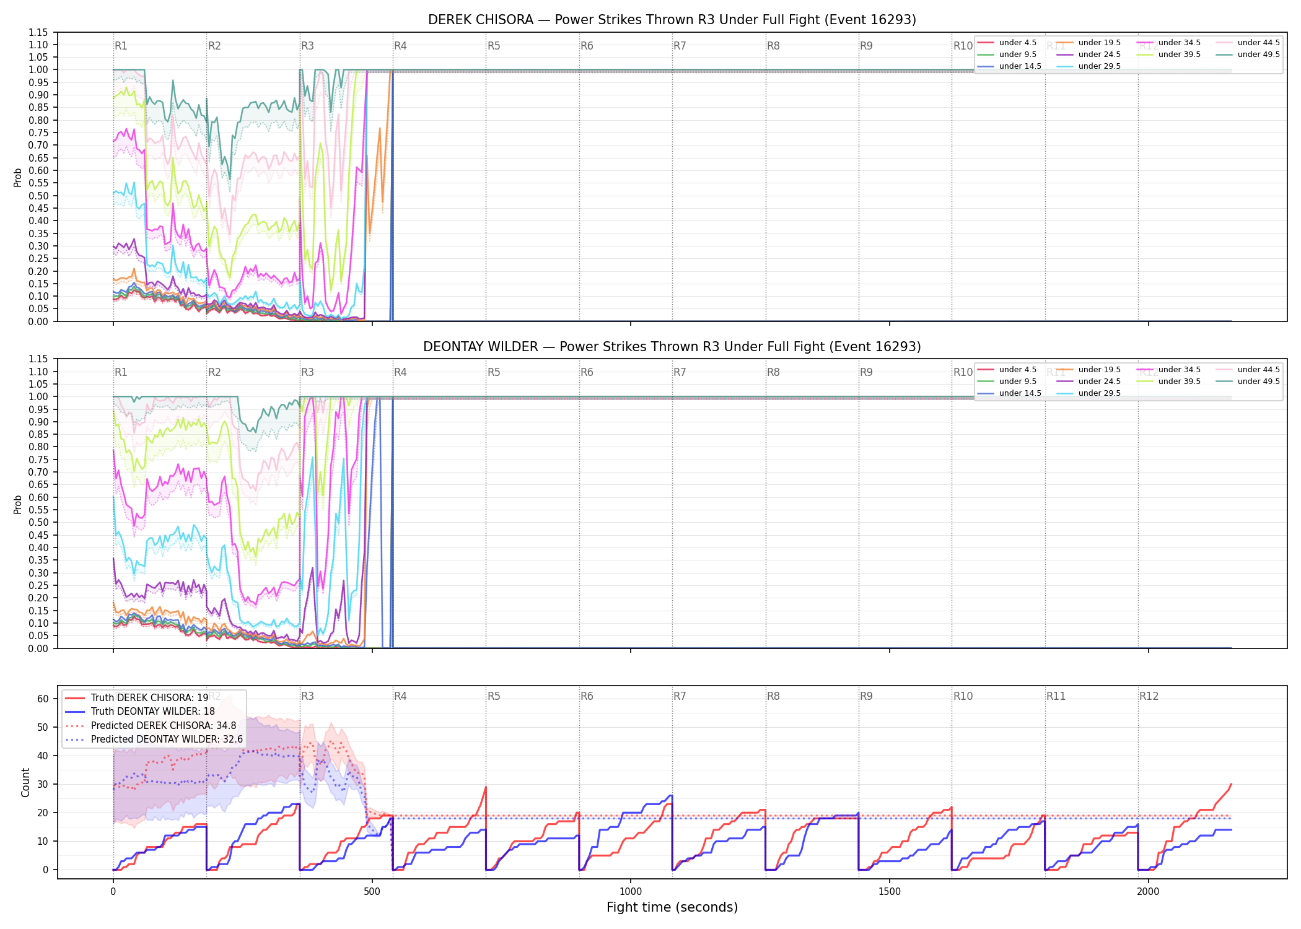Click the DEREK CHISORA chart title
The image size is (1301, 929).
[672, 20]
